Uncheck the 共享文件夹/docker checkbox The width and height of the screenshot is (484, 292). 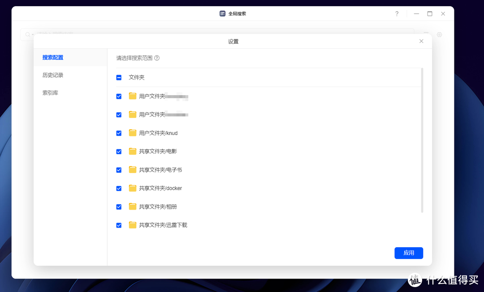119,188
